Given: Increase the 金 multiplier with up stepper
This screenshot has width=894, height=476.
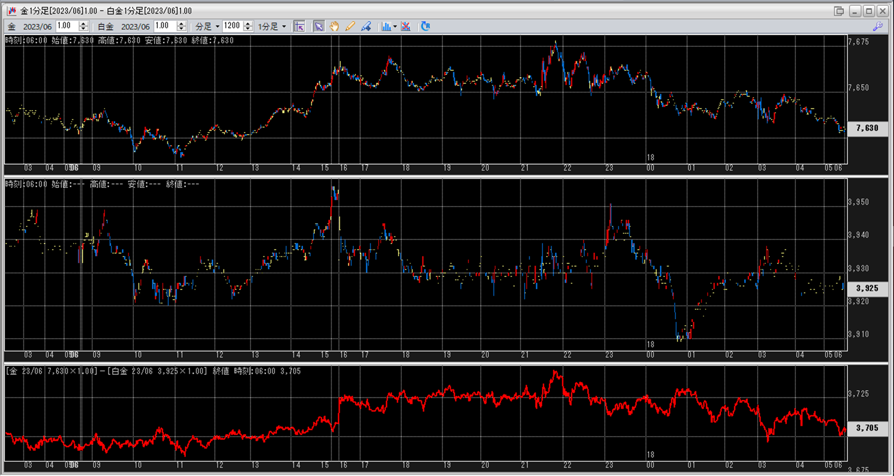Looking at the screenshot, I should point(83,24).
